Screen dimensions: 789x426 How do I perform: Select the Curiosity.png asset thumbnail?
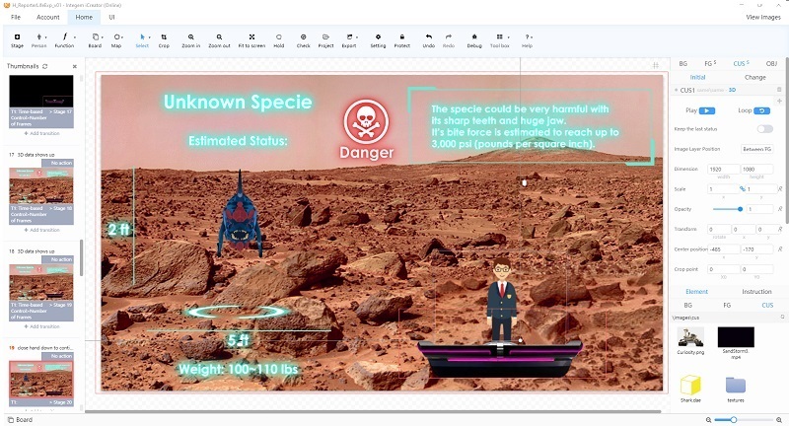pyautogui.click(x=690, y=337)
